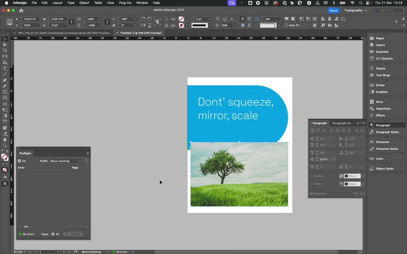Viewport: 407px width, 254px height.
Task: Open the Swatches panel
Action: (382, 52)
